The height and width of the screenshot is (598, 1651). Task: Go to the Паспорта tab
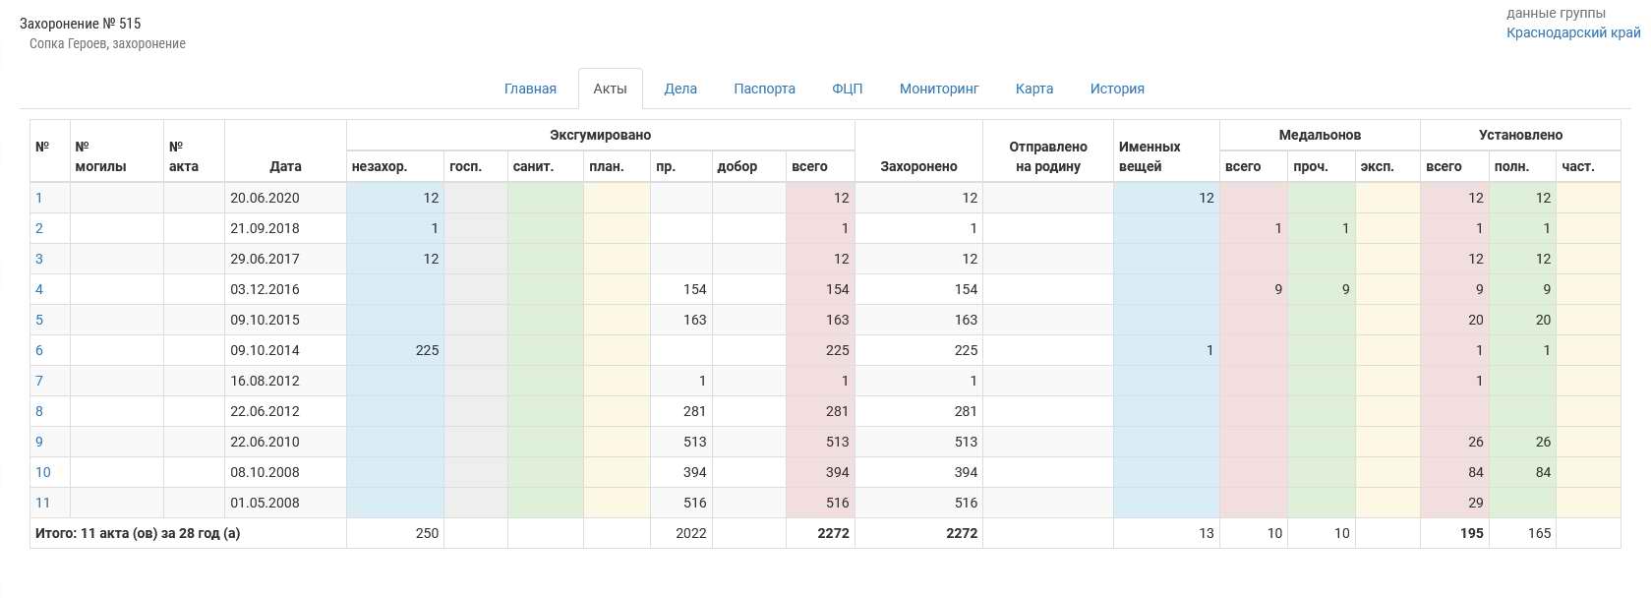764,89
